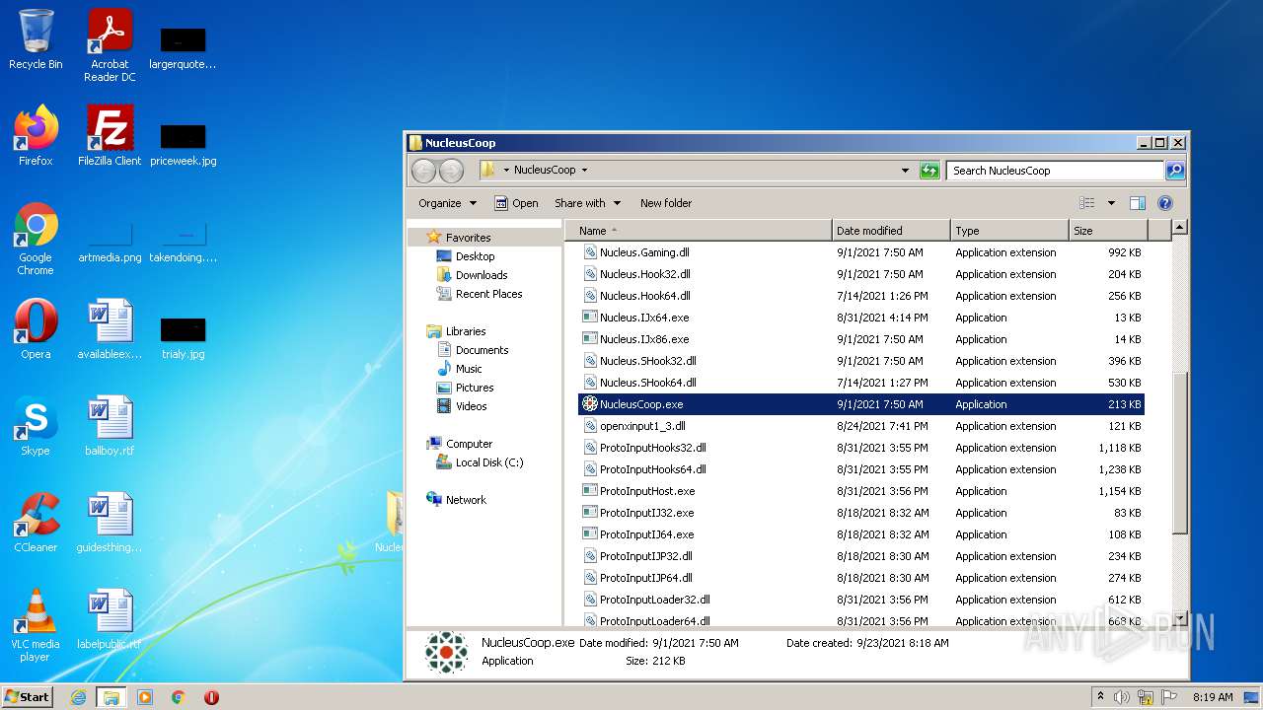Open Windows Media Player taskbar icon
Screen dimensions: 1263x710
coord(145,697)
